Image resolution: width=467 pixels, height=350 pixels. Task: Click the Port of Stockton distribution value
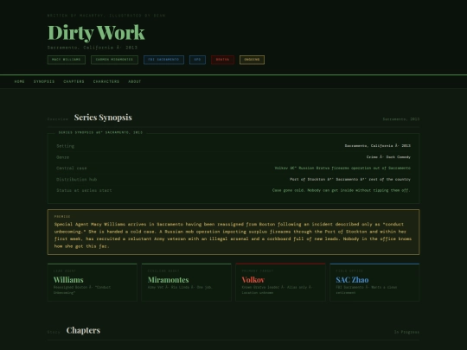click(x=350, y=180)
